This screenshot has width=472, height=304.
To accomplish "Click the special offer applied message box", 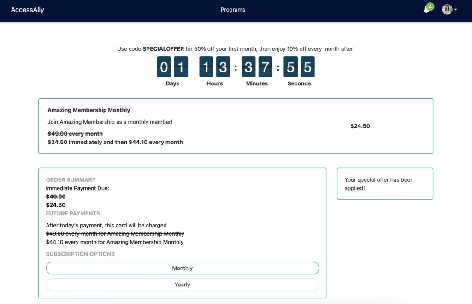I will tap(385, 184).
